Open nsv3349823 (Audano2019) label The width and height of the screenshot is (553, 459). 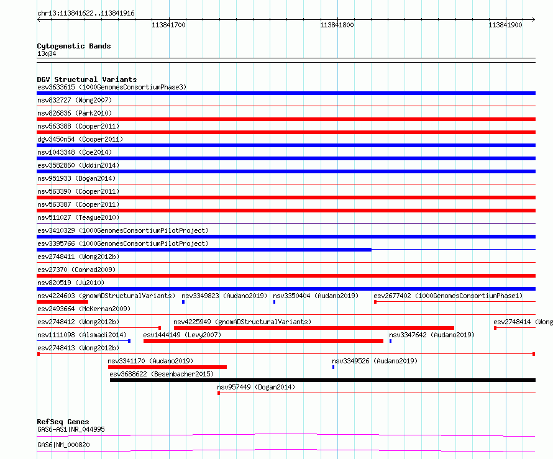pos(224,296)
